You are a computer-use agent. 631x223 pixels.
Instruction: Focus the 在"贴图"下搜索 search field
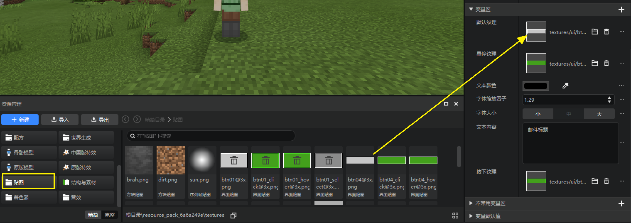(x=211, y=136)
